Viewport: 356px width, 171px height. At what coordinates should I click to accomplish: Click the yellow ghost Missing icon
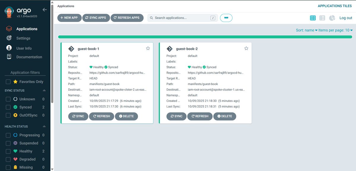[x=15, y=167]
